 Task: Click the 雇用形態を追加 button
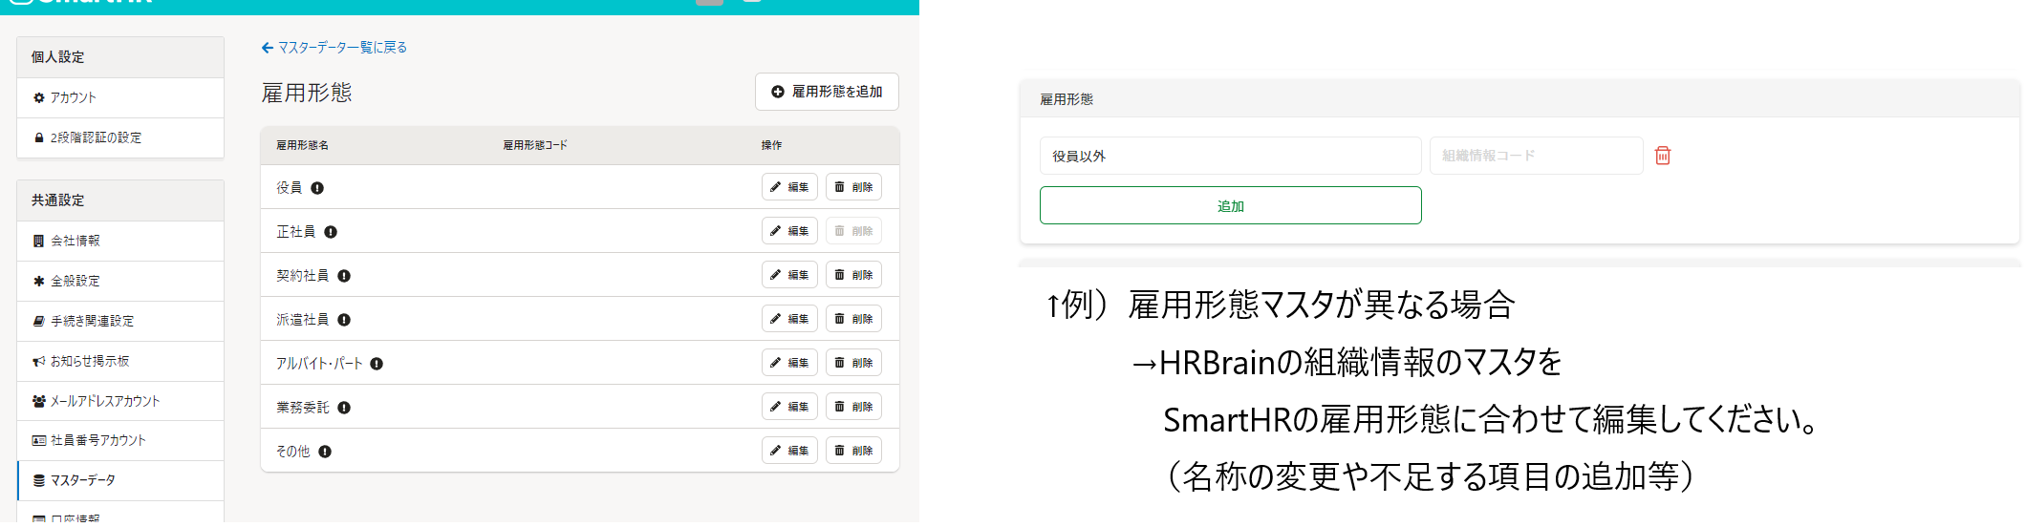point(827,92)
